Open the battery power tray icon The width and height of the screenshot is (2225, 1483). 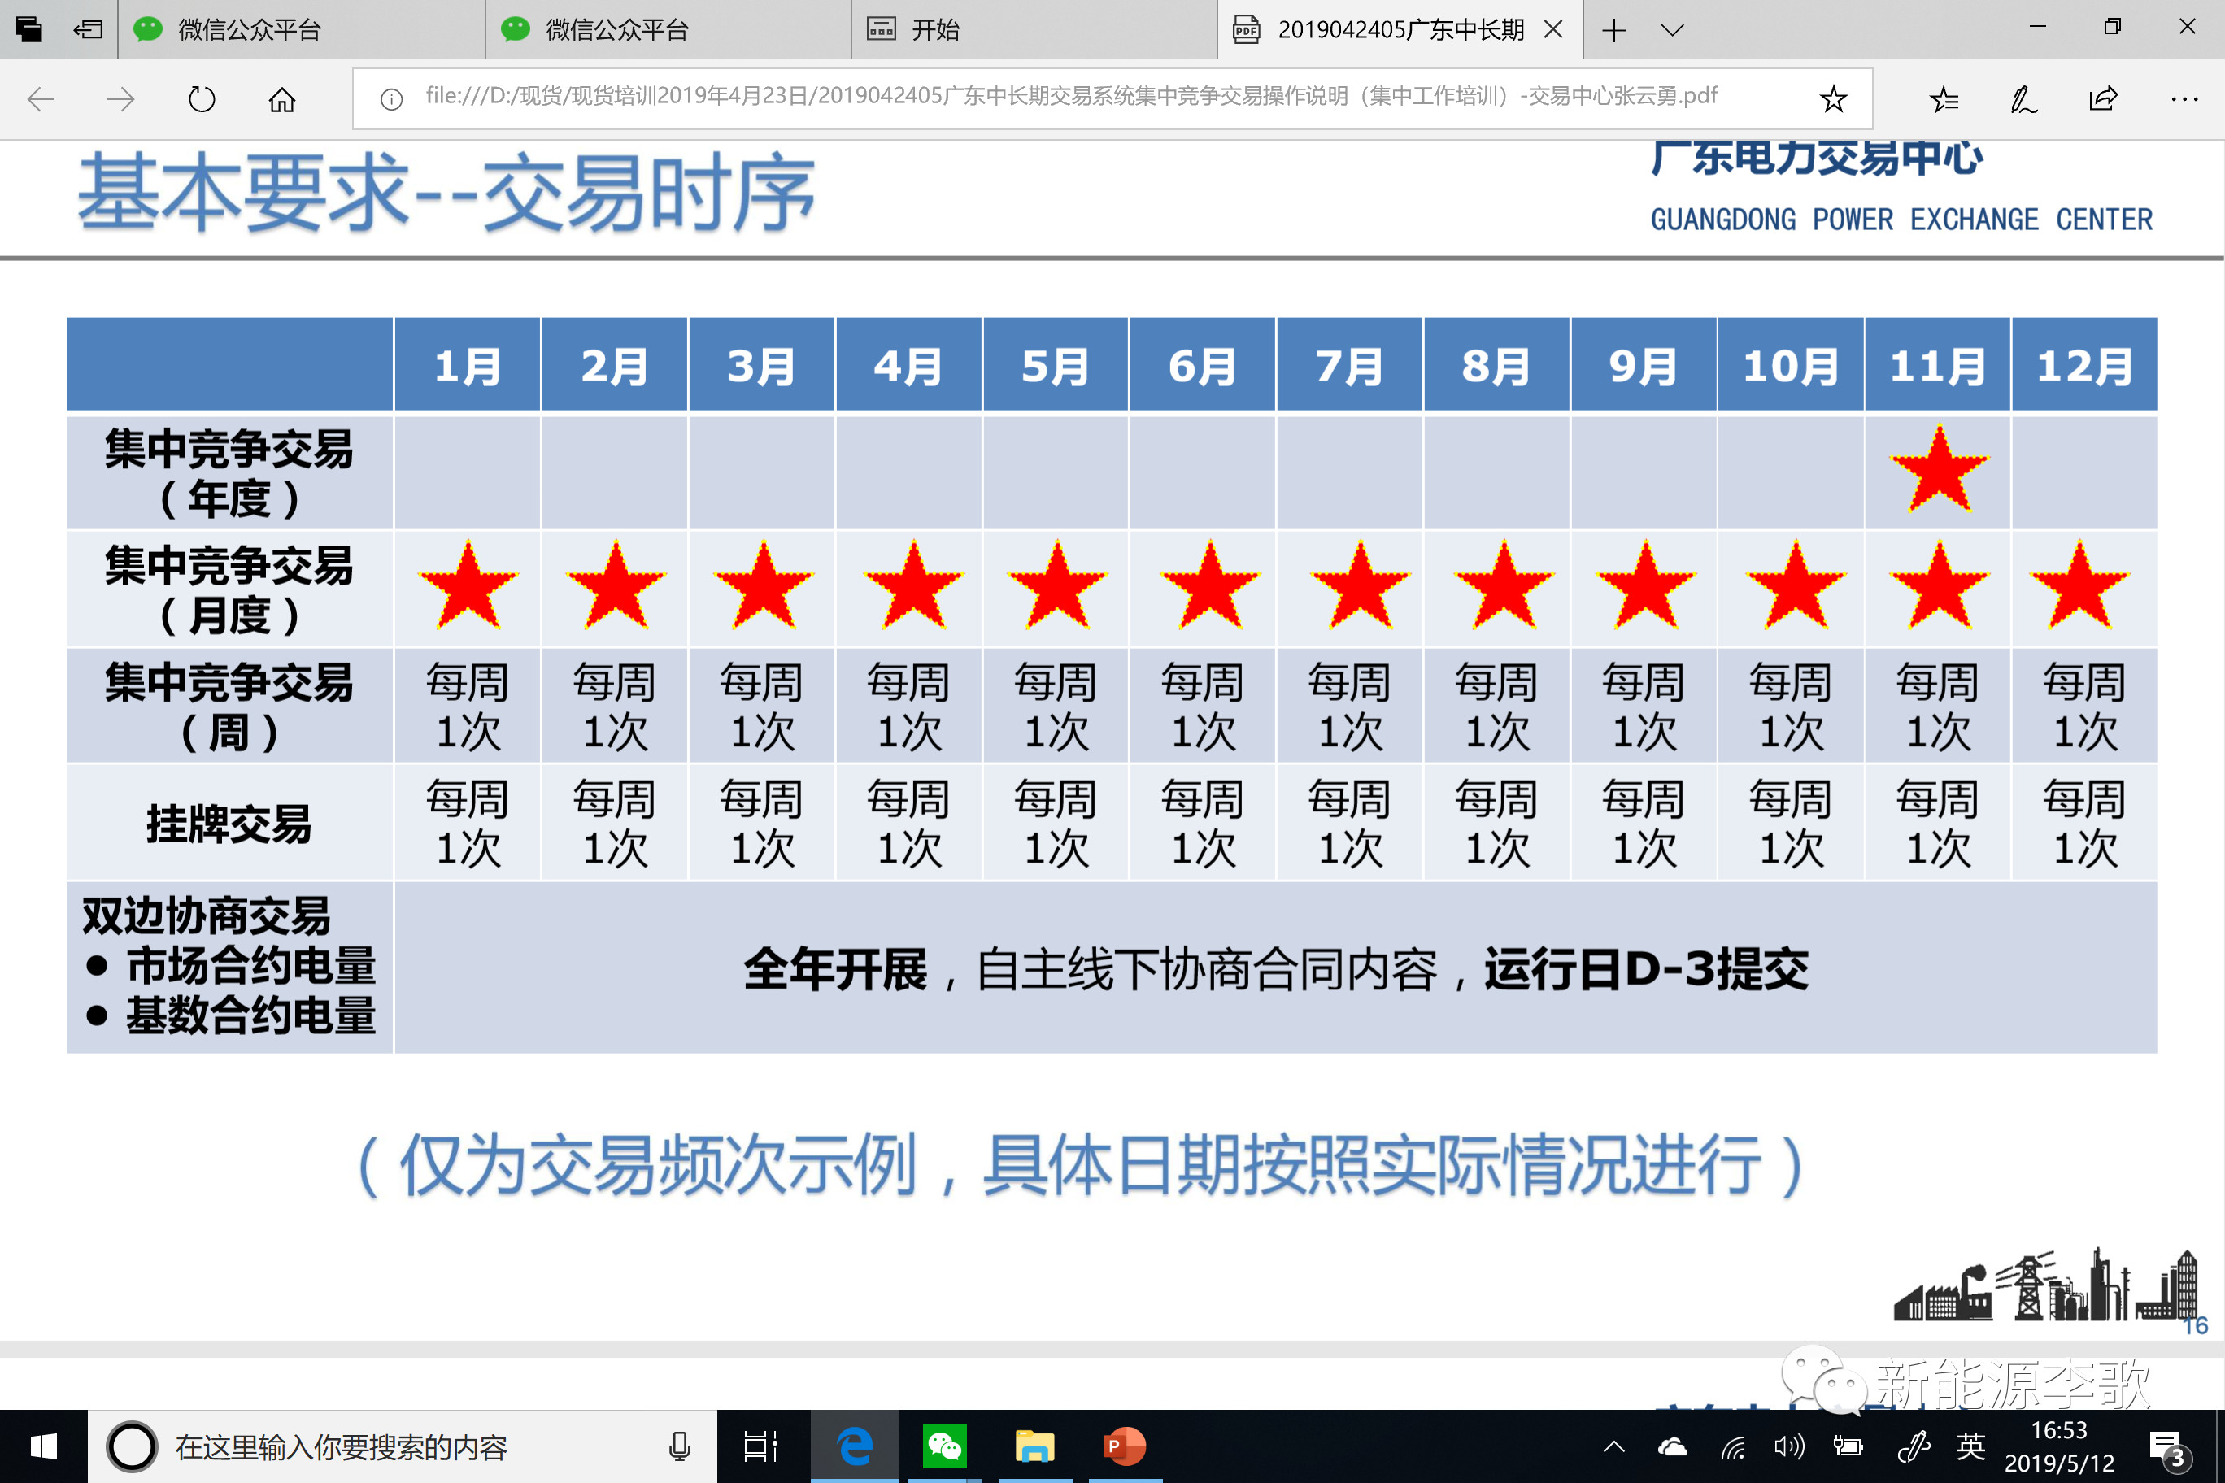[1848, 1446]
